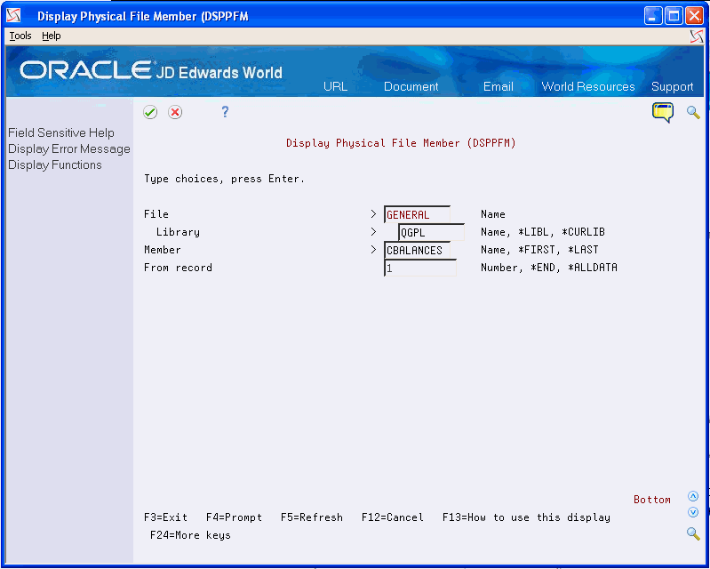Focus the Library field containing QGPL

[x=432, y=232]
